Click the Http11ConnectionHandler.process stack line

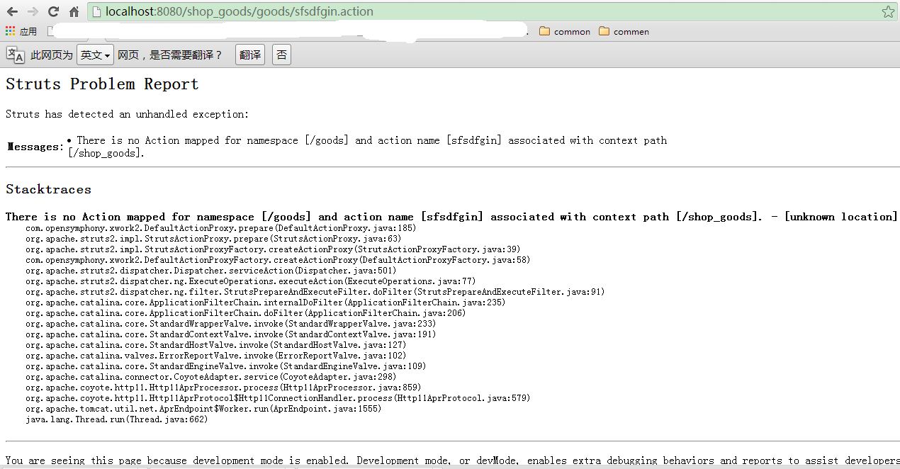tap(278, 398)
